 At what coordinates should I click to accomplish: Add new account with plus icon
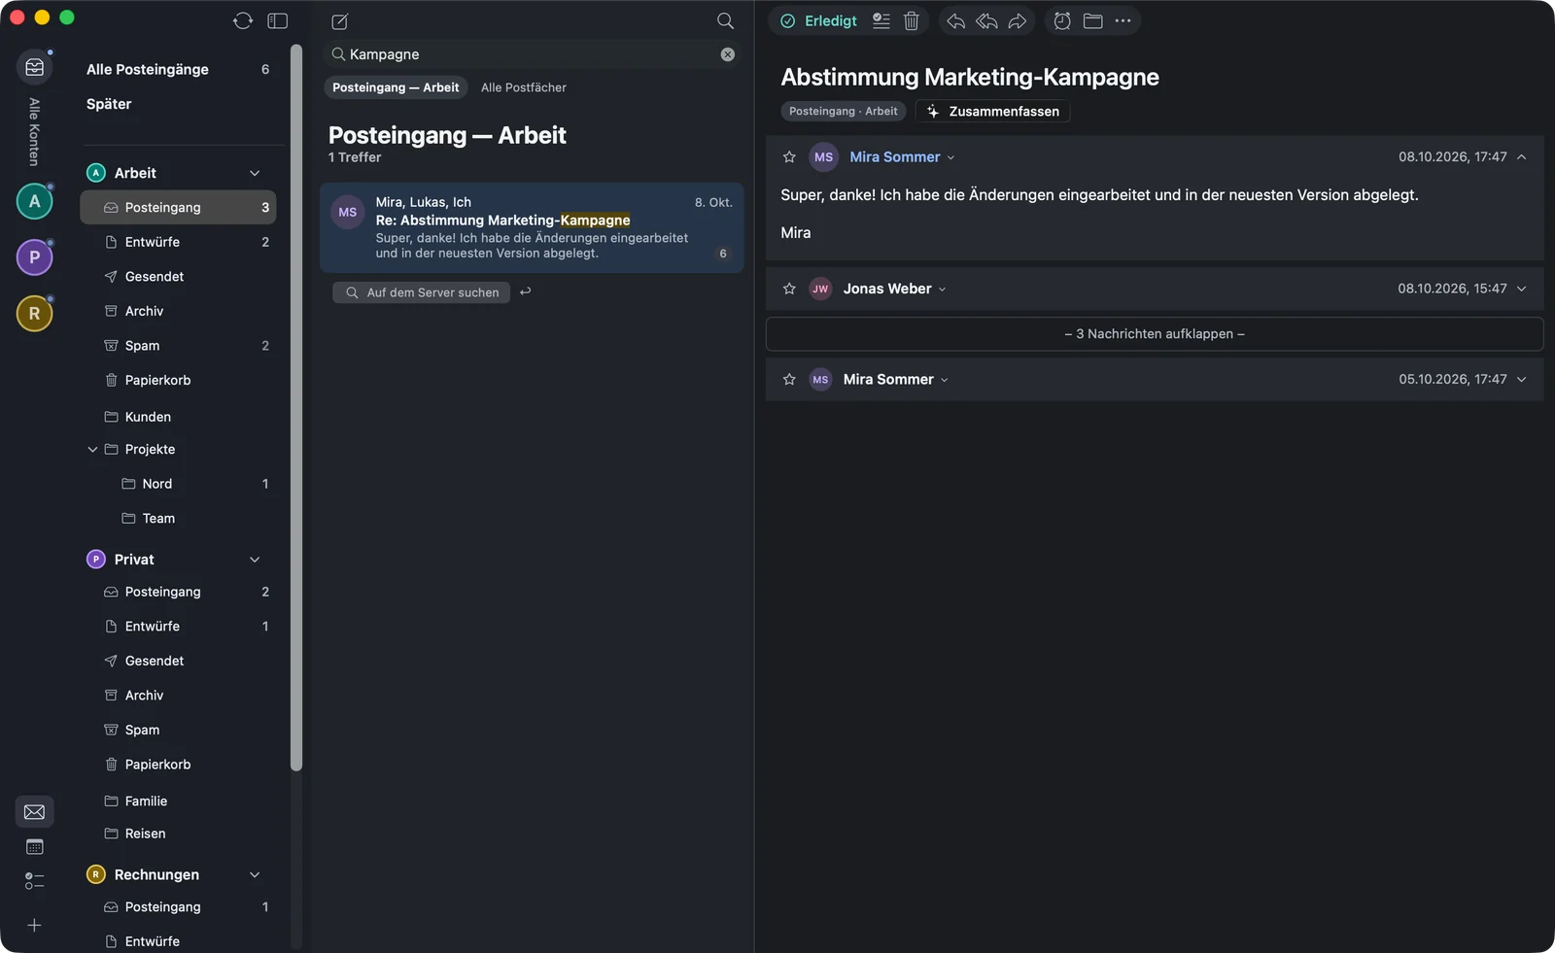(x=35, y=926)
